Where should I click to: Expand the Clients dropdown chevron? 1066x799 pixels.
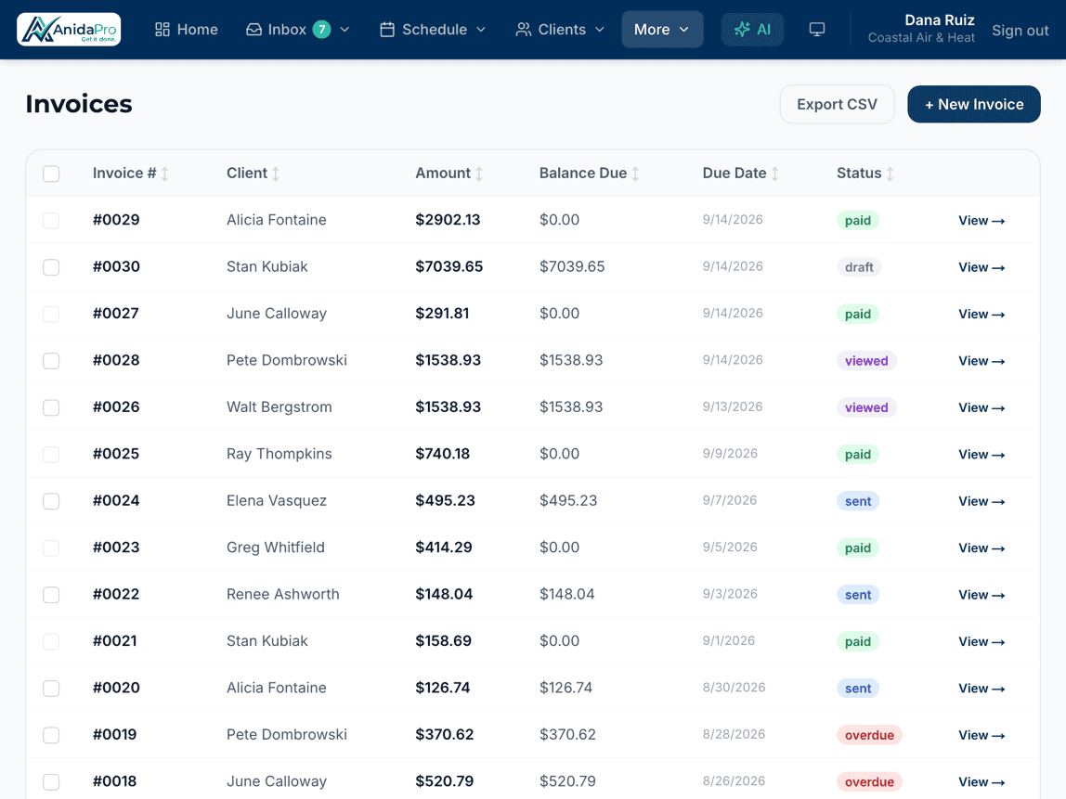tap(600, 29)
